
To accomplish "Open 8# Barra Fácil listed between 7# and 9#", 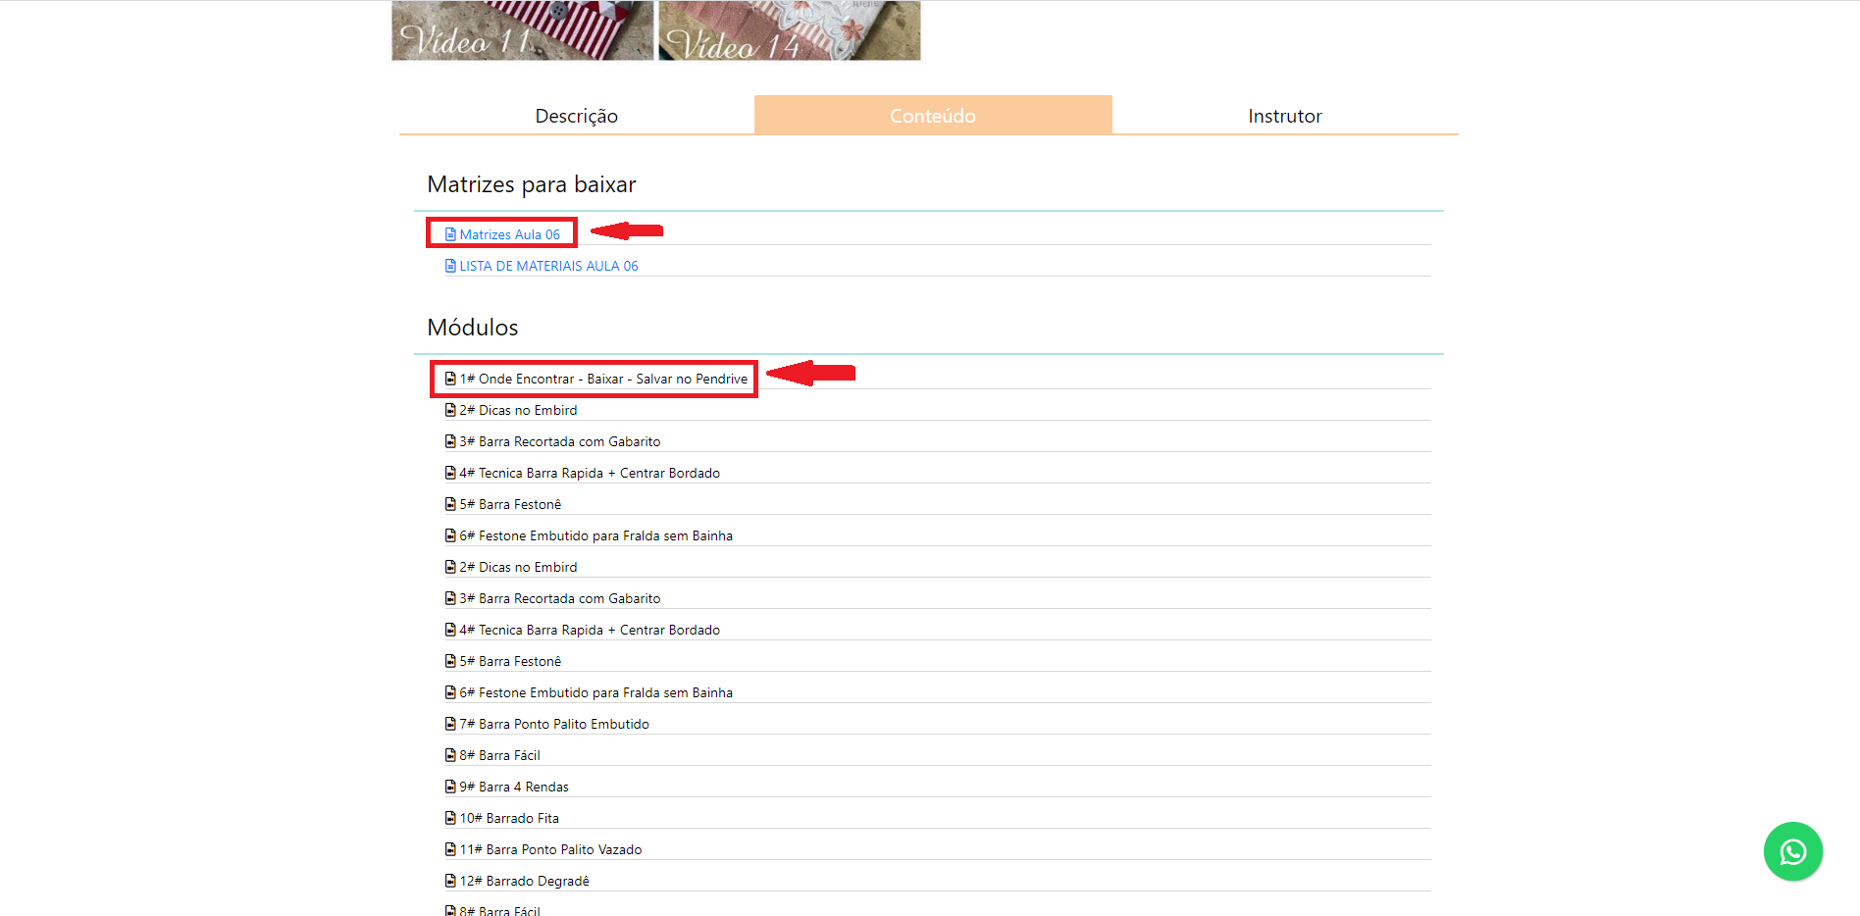I will [x=500, y=755].
